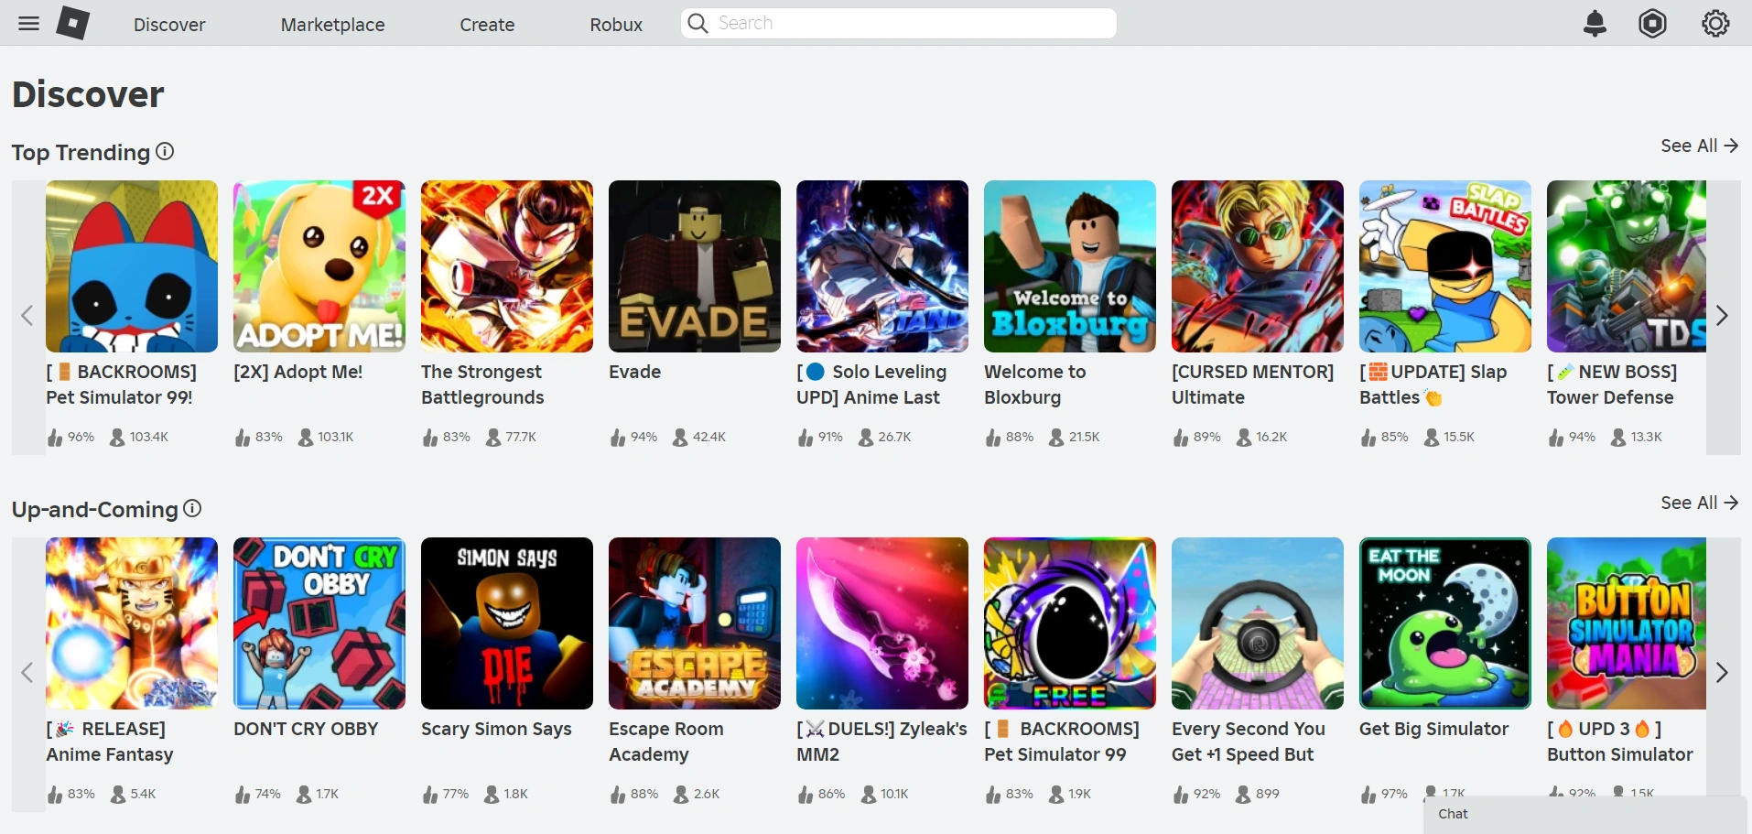The width and height of the screenshot is (1752, 834).
Task: Click the 'Evade' title link
Action: coord(634,372)
